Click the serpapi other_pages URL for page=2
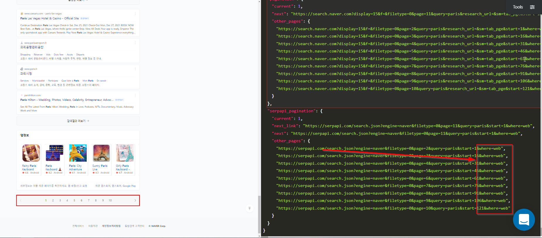The image size is (542, 238). coord(391,148)
